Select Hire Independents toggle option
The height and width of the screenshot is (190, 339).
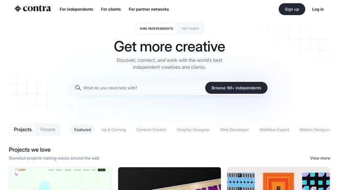[156, 28]
